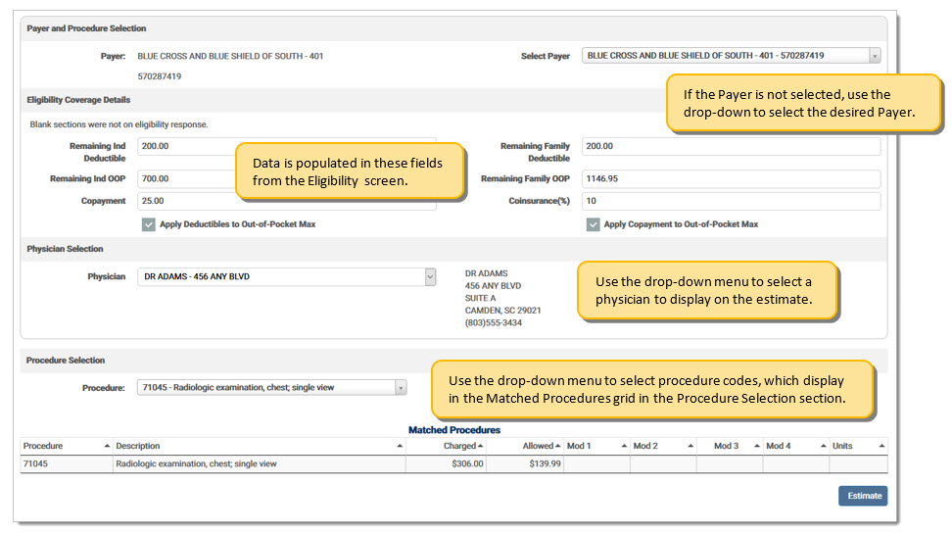This screenshot has width=952, height=534.
Task: Sort grid by Procedure column arrow
Action: (x=107, y=447)
